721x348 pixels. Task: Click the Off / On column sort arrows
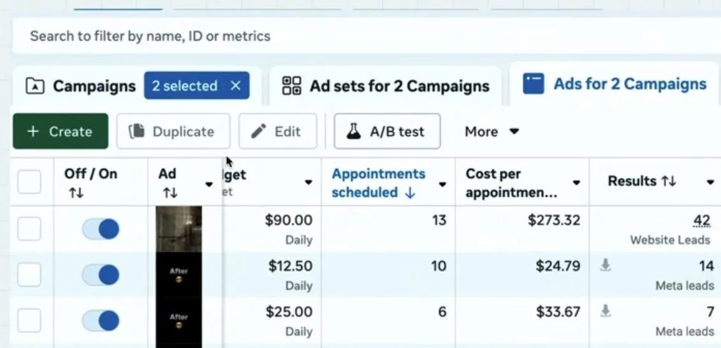coord(76,193)
